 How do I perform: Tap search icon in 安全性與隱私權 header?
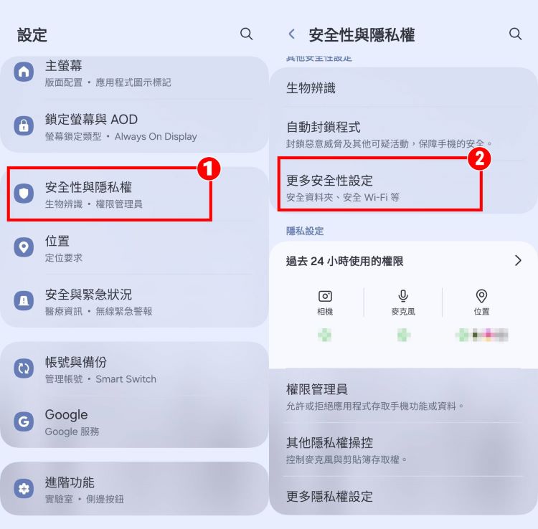pos(515,34)
